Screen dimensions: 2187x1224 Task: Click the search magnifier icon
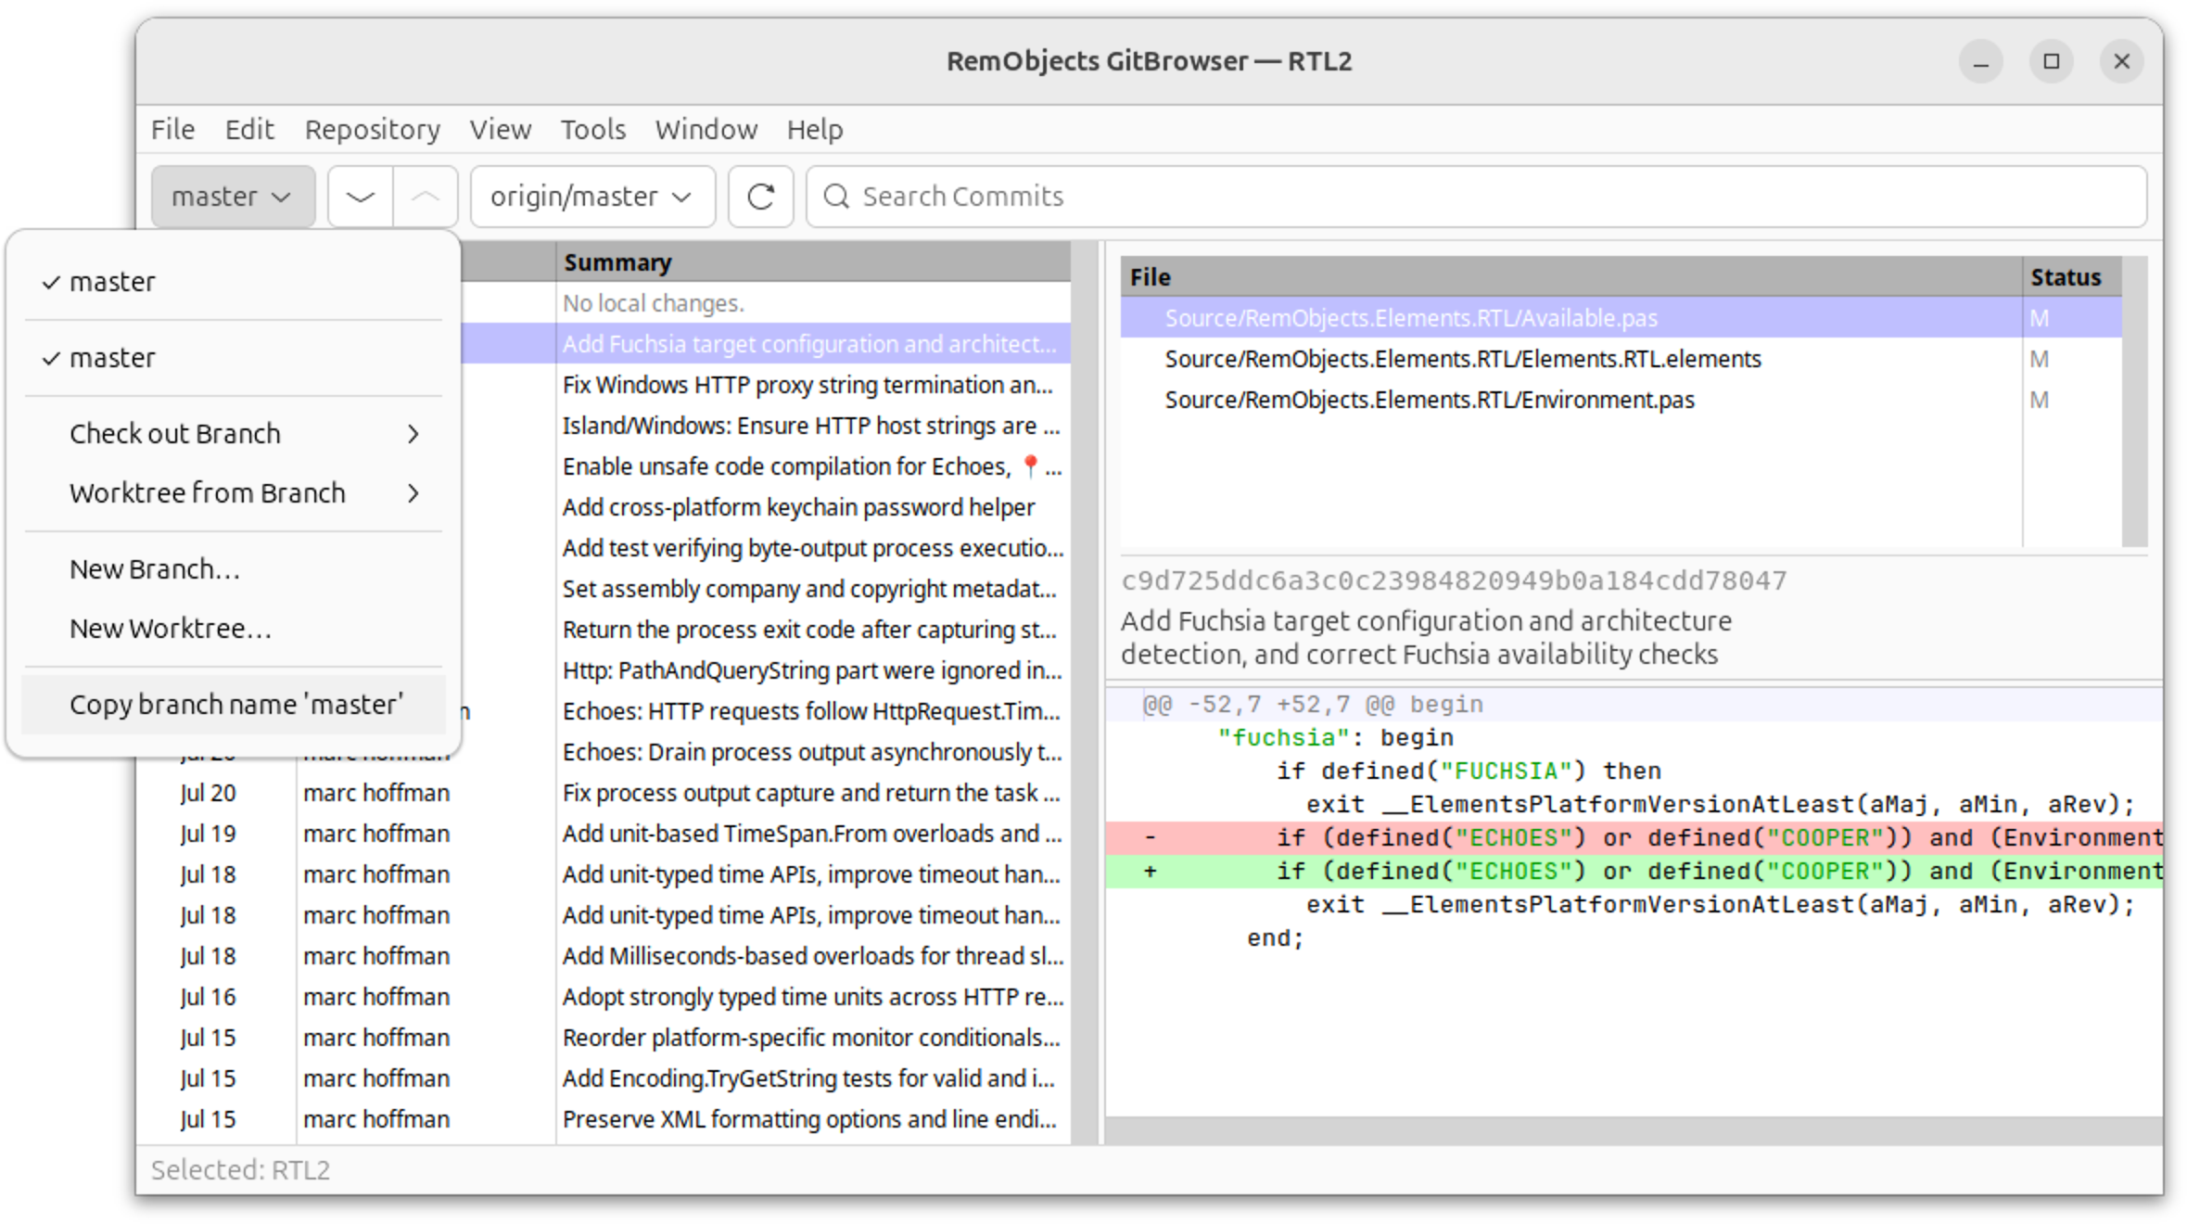pos(836,197)
